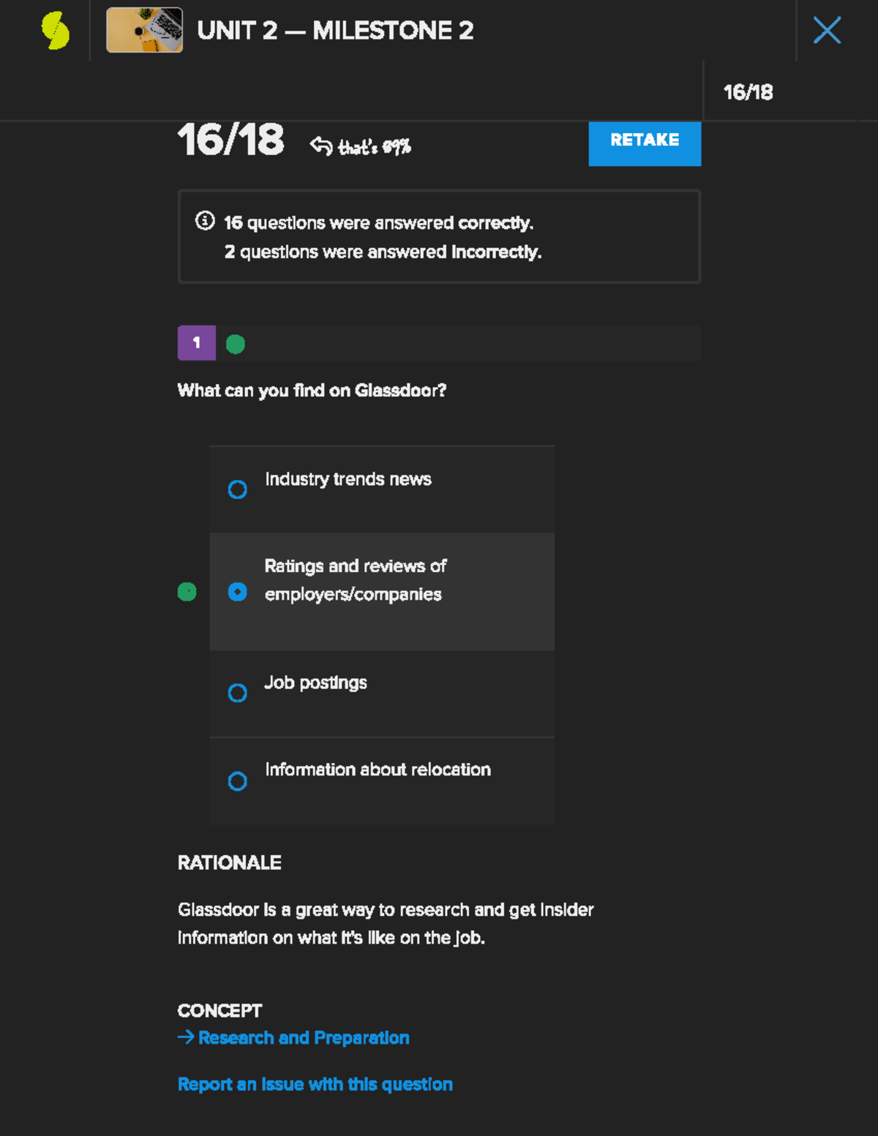Screen dimensions: 878x1136
Task: Close the milestone results with X
Action: coord(827,30)
